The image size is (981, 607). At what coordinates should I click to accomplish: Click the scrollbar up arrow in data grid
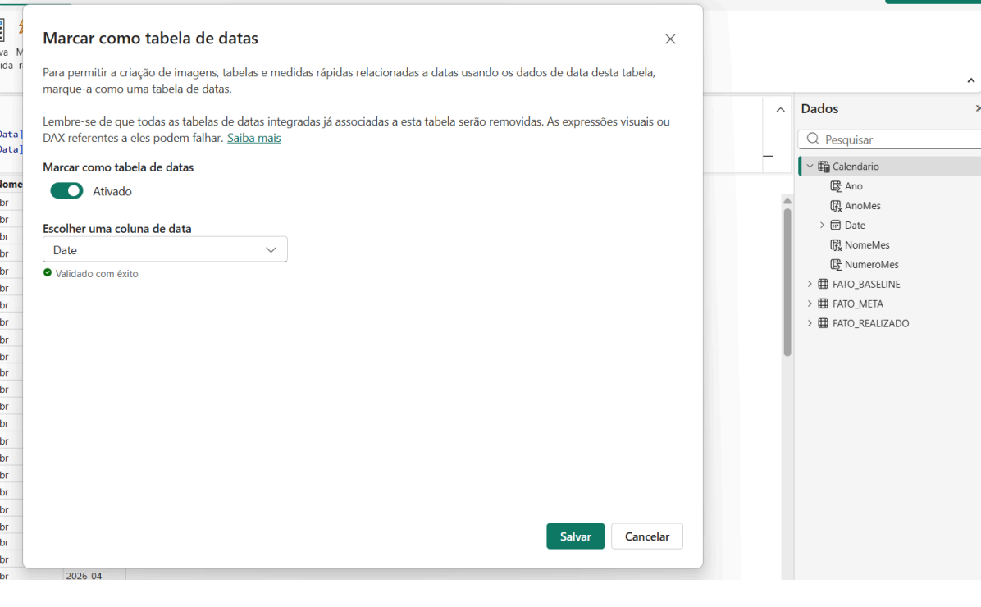pos(787,201)
